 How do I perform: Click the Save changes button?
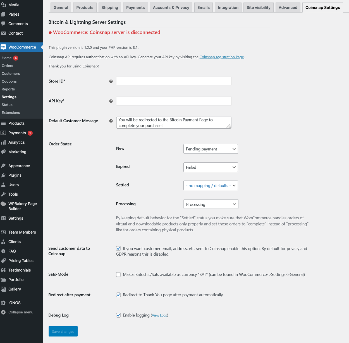pyautogui.click(x=63, y=331)
